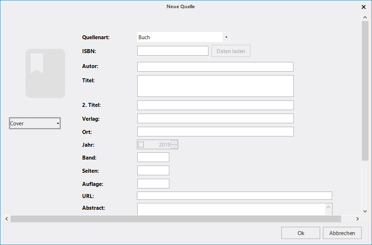Focus the Verlag text field

click(x=216, y=118)
